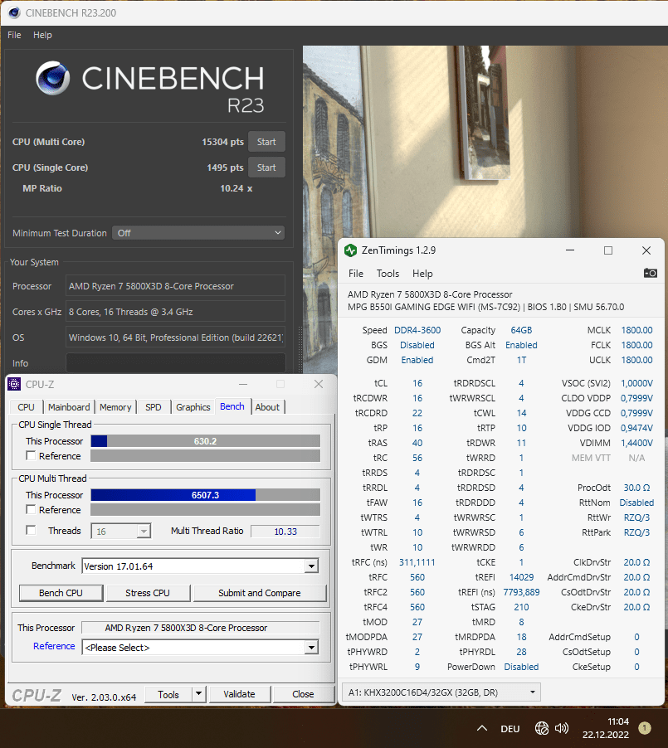Enable Multi Thread Reference checkbox
668x748 pixels.
coord(31,509)
